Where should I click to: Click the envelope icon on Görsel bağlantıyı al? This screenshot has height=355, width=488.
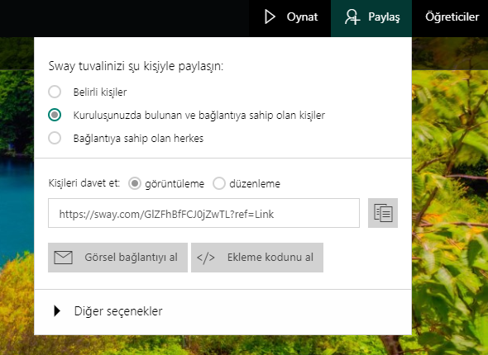pyautogui.click(x=63, y=258)
